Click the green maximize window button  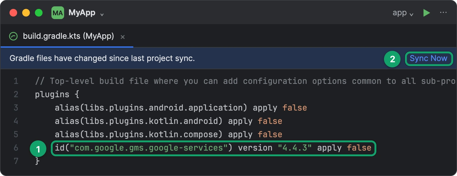coord(39,13)
